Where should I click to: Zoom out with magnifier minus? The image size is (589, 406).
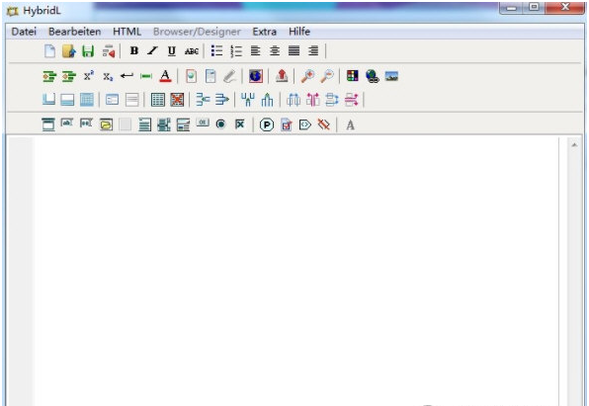(x=327, y=76)
